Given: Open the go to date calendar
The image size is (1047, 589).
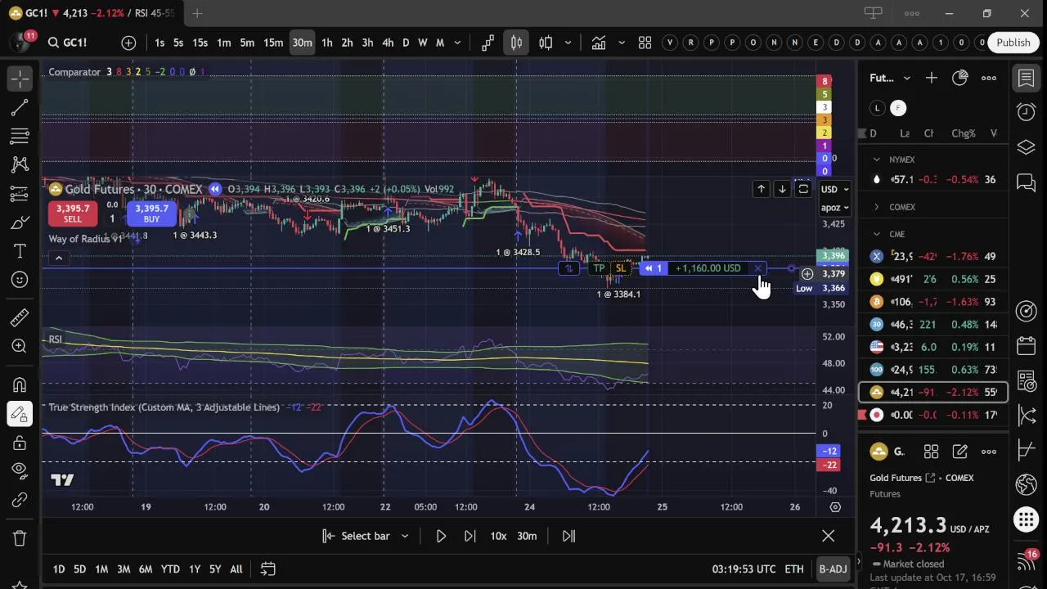Looking at the screenshot, I should [x=267, y=569].
